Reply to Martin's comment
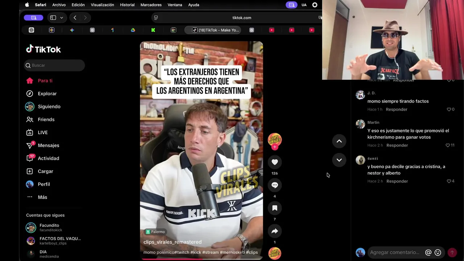 pos(397,145)
